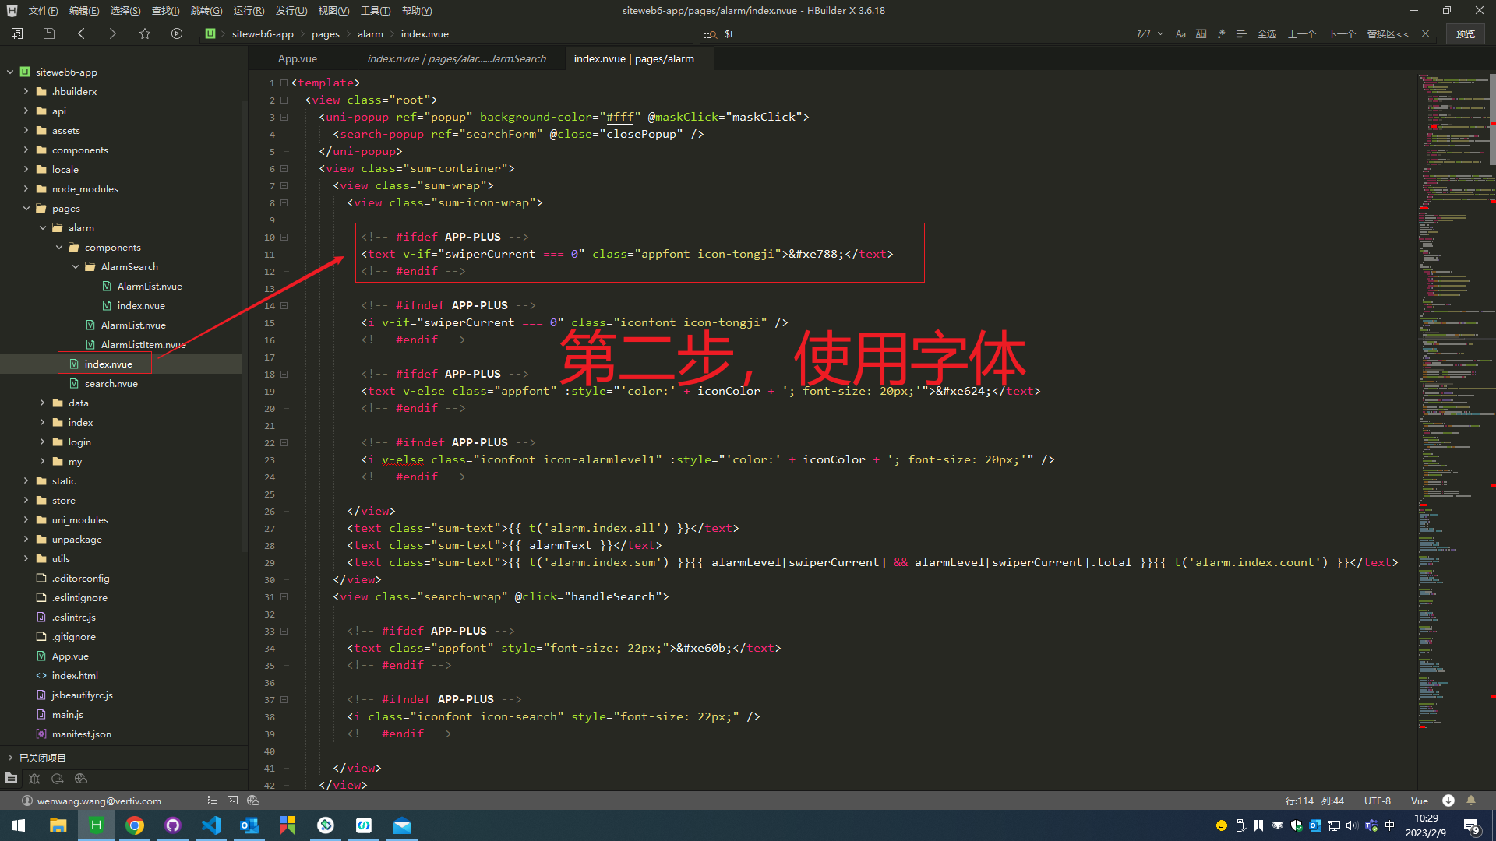Click the outline list icon in status bar
This screenshot has height=841, width=1496.
pos(212,801)
